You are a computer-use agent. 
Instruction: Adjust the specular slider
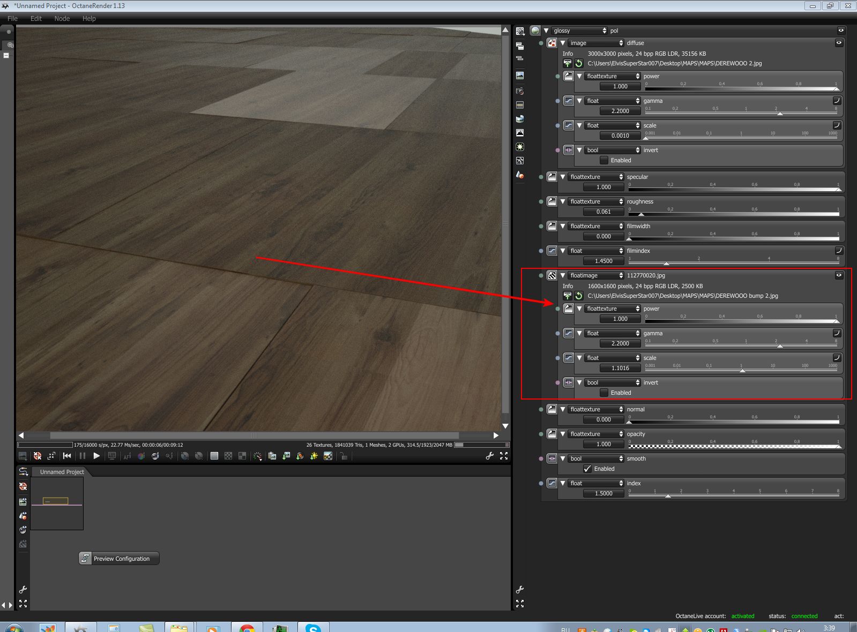[734, 189]
